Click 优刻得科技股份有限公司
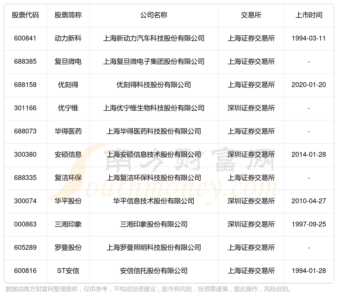This screenshot has width=338, height=300. pyautogui.click(x=154, y=85)
